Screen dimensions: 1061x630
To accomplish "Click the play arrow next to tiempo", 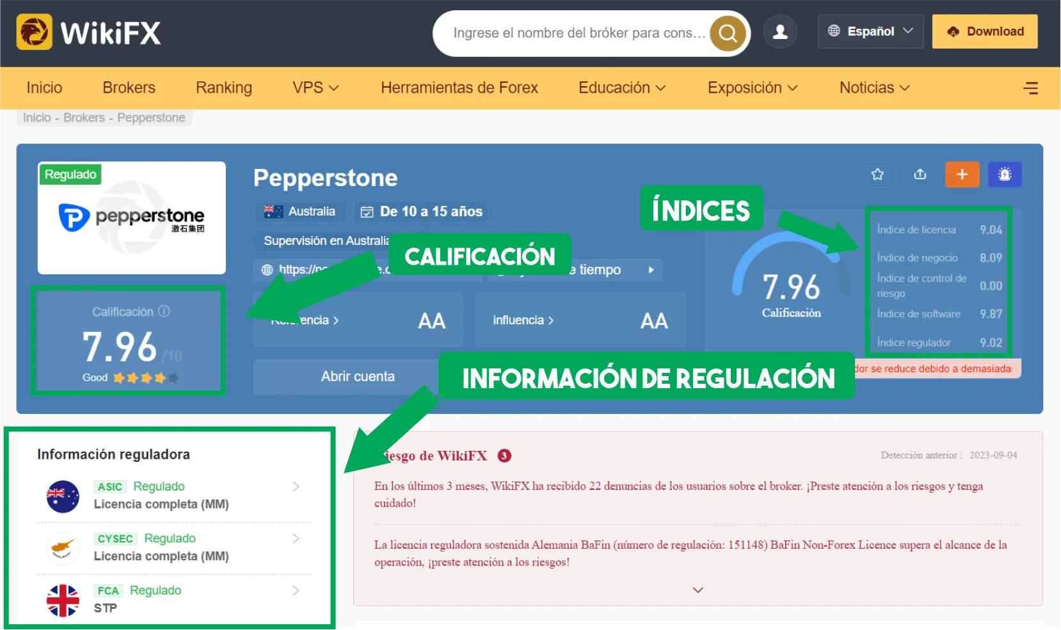I will (x=651, y=270).
